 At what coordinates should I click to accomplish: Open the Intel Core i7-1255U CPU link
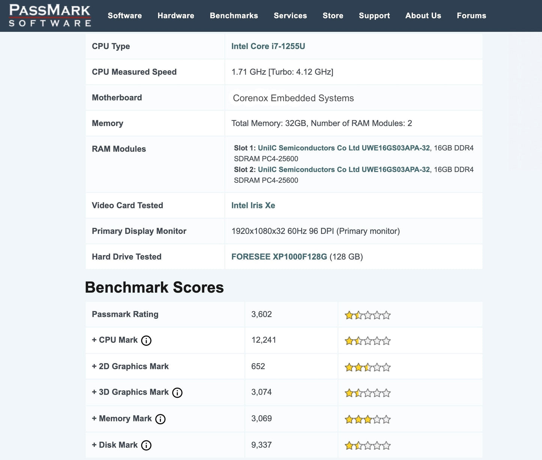coord(268,46)
